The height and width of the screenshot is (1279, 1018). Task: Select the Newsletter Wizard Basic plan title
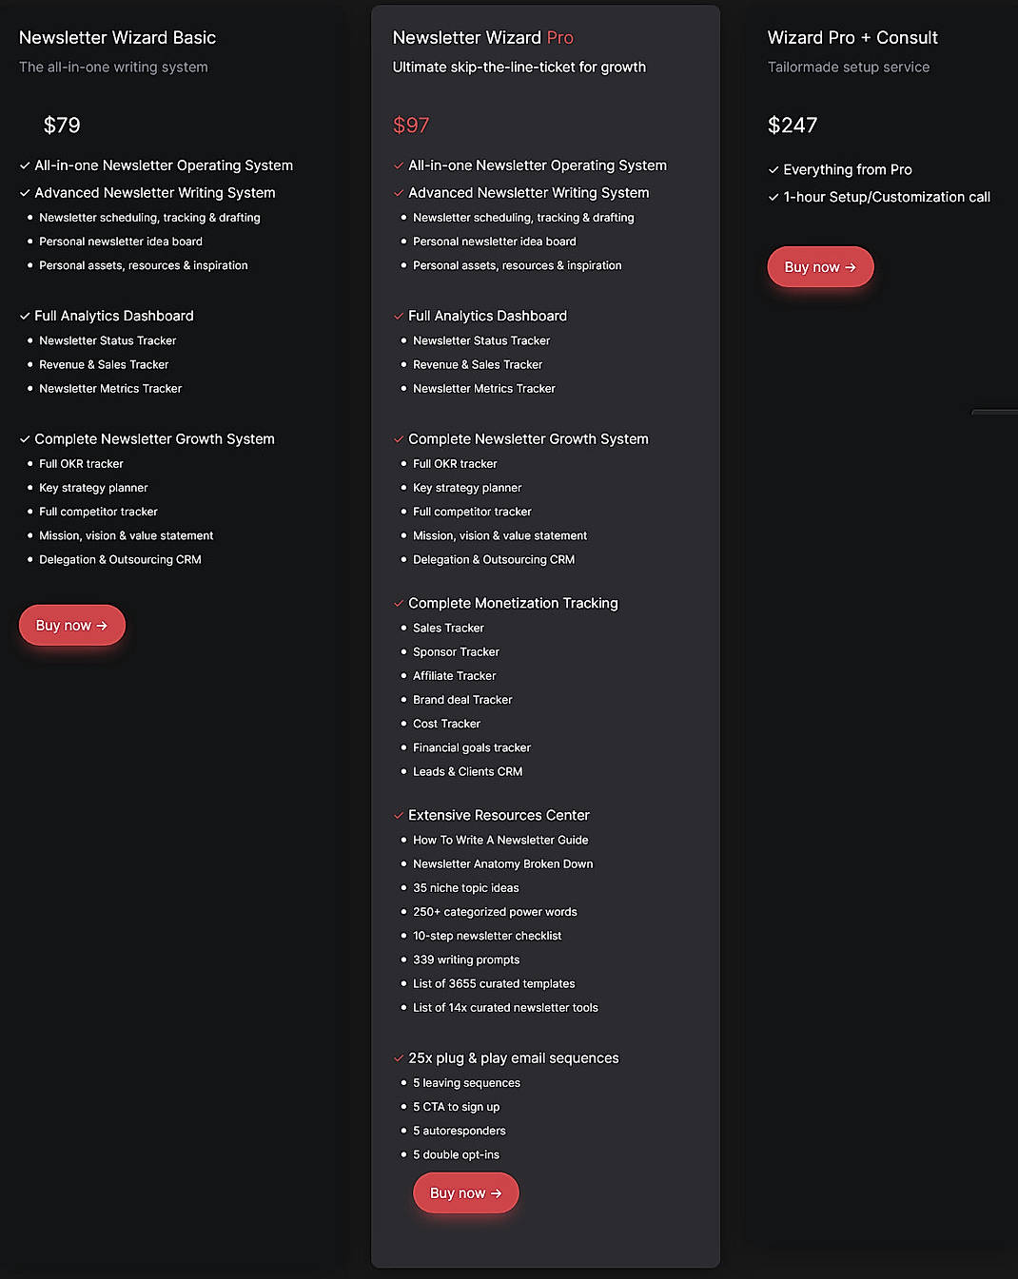pos(117,38)
